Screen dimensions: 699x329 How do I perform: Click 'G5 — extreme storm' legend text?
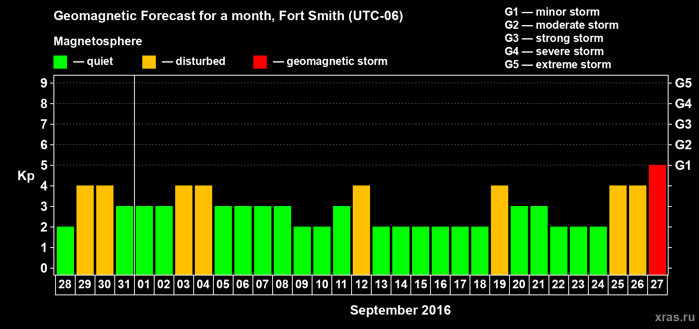click(x=558, y=65)
